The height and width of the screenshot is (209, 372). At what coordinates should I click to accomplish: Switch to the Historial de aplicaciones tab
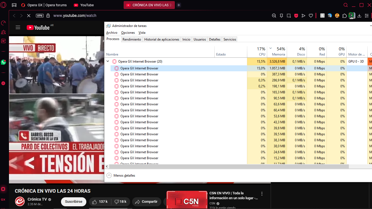(162, 39)
